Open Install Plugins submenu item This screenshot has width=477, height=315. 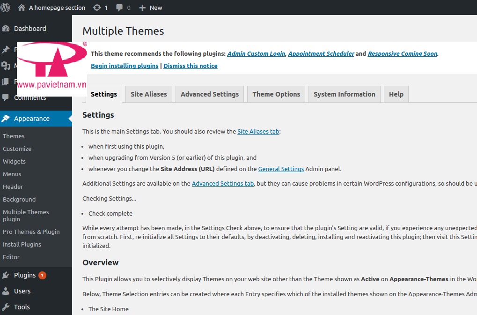[22, 244]
